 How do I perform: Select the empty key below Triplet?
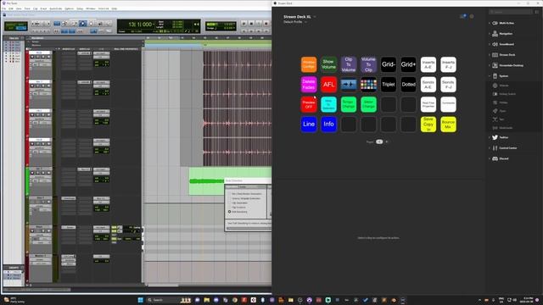click(389, 104)
